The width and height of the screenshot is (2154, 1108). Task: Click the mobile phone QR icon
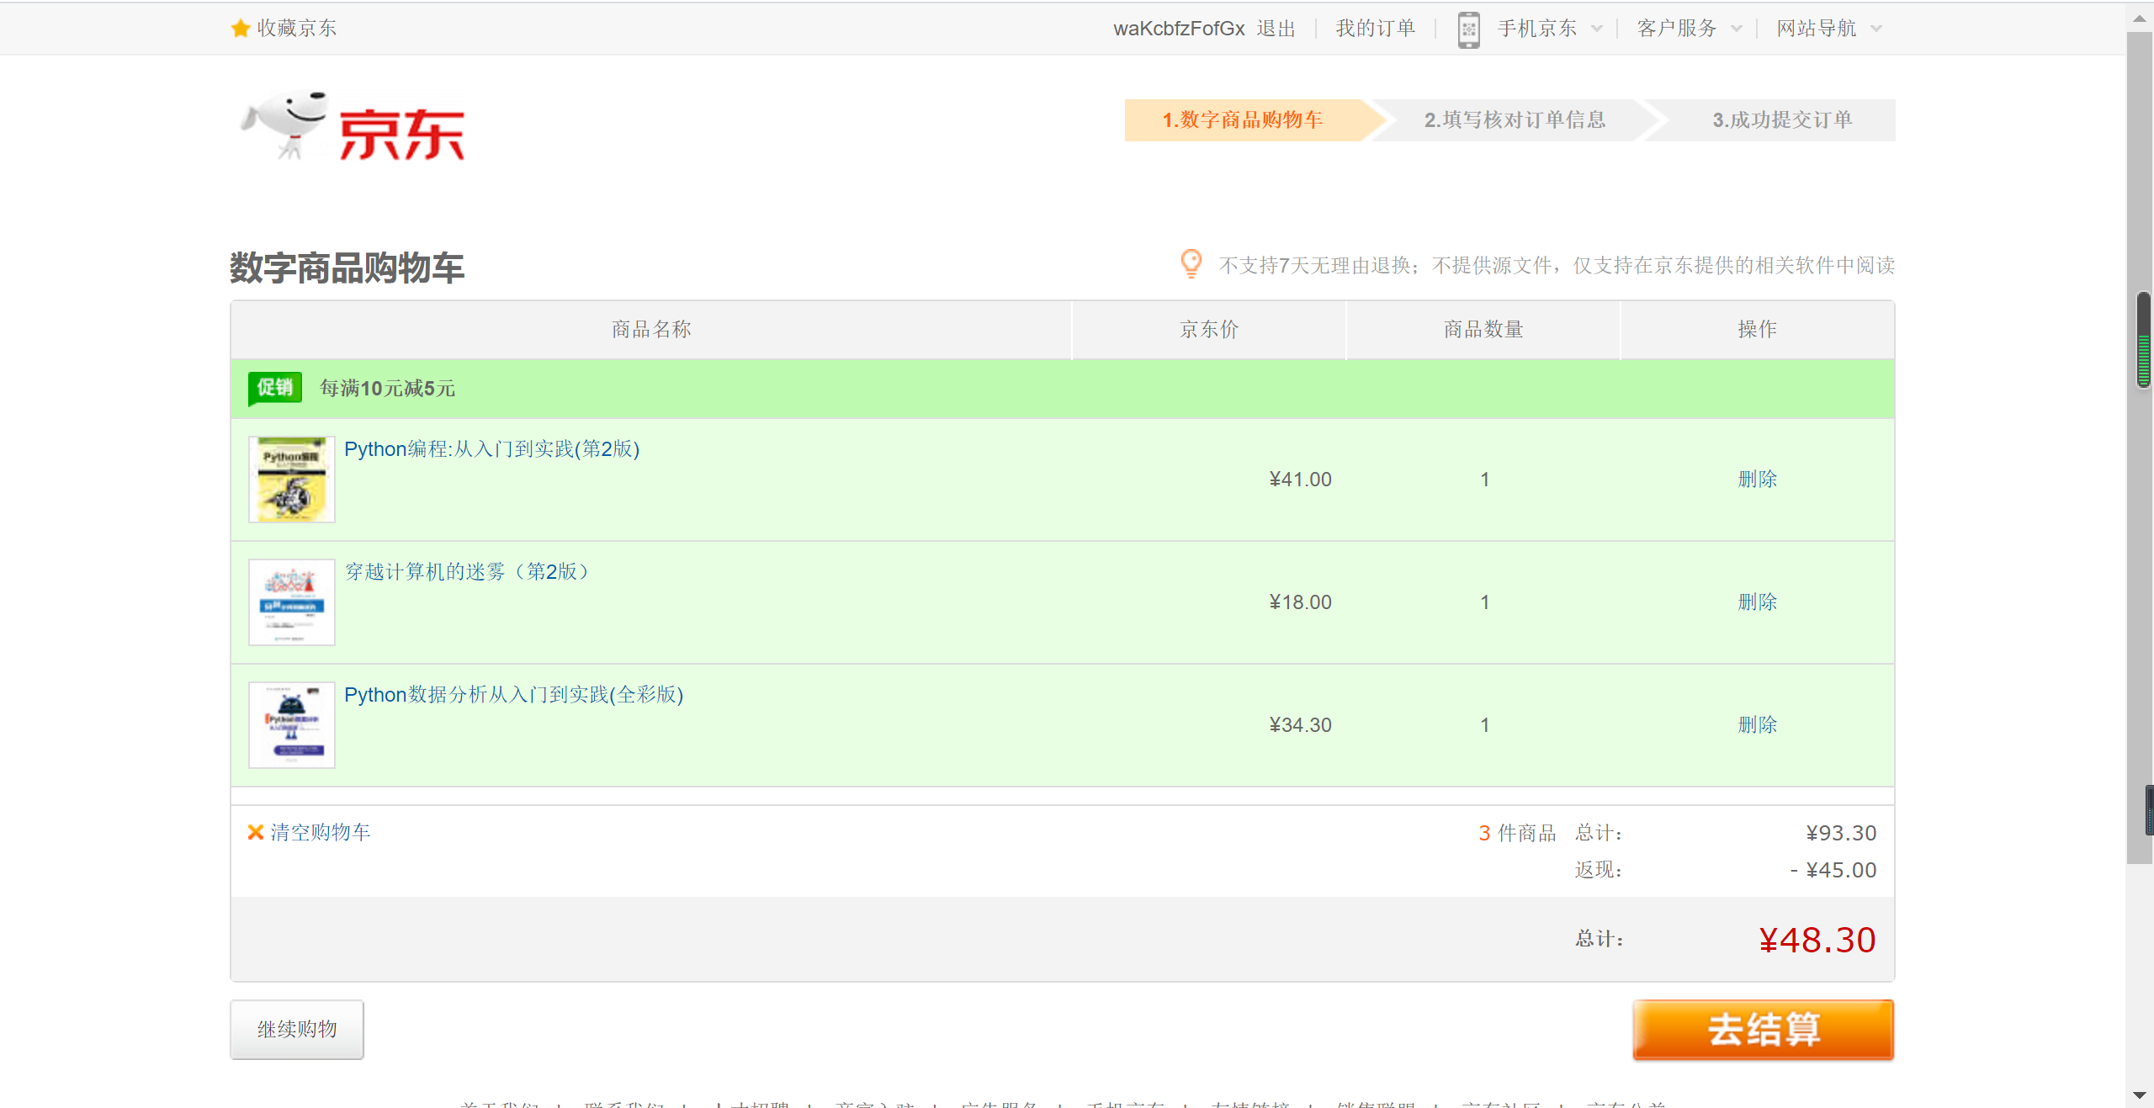pos(1468,29)
